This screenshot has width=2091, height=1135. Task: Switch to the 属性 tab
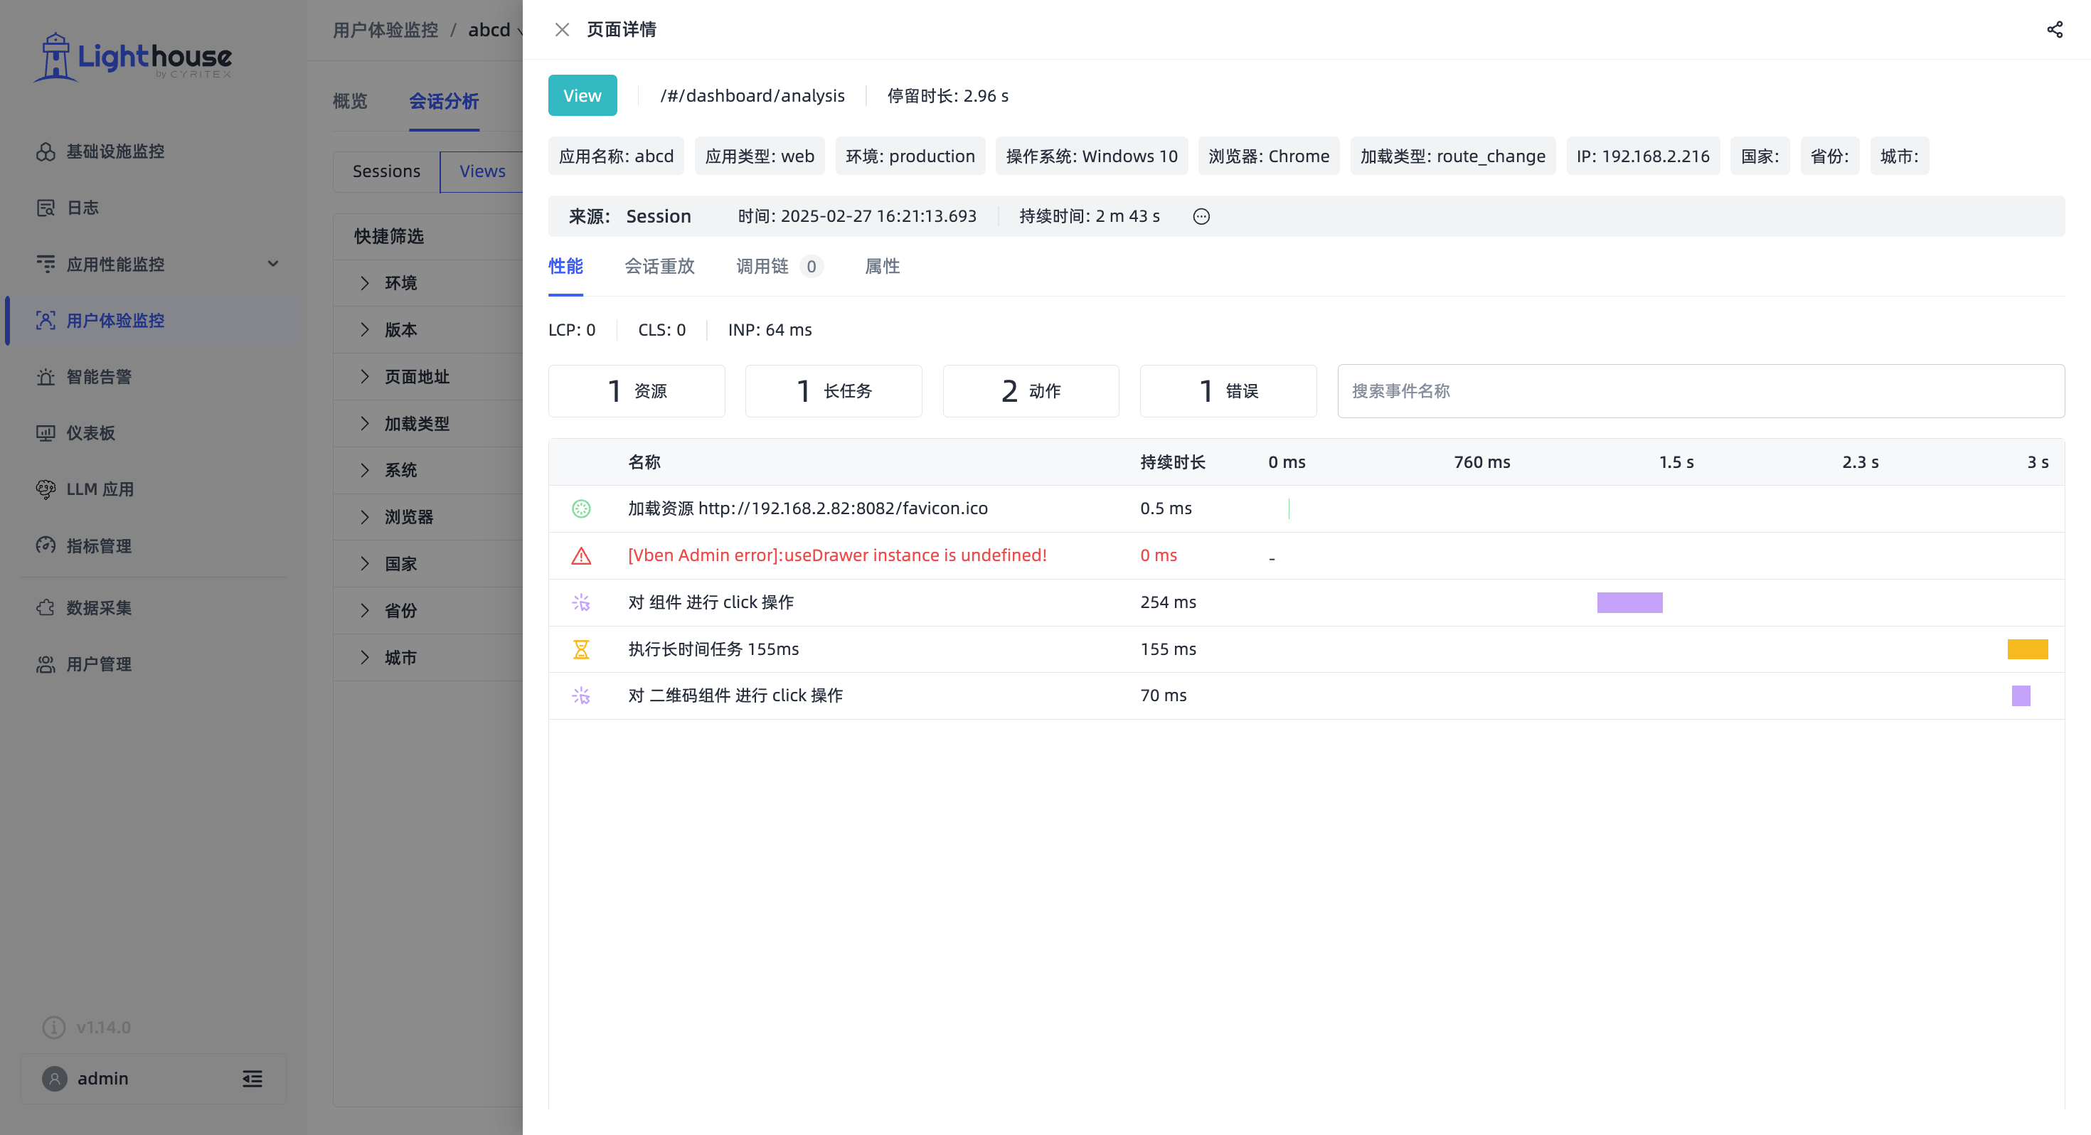(883, 266)
